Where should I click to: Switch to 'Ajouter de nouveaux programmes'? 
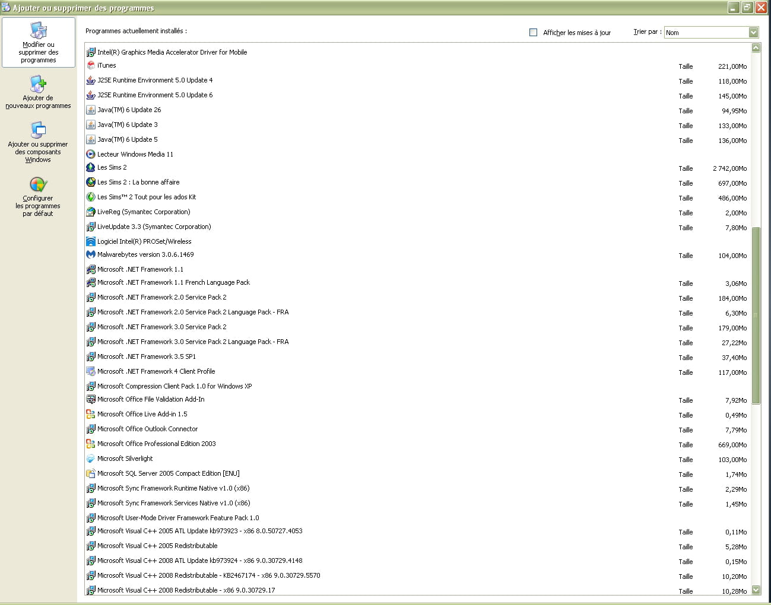pos(38,92)
